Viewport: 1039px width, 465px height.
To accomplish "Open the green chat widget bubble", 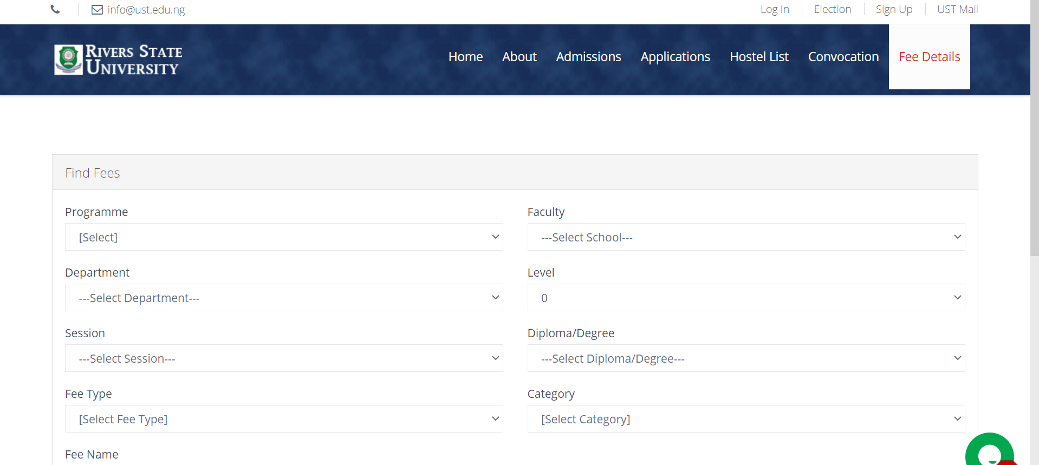I will (989, 451).
